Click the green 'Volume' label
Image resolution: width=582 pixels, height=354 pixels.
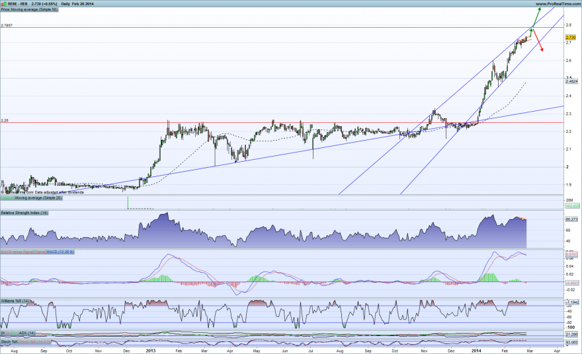7,198
